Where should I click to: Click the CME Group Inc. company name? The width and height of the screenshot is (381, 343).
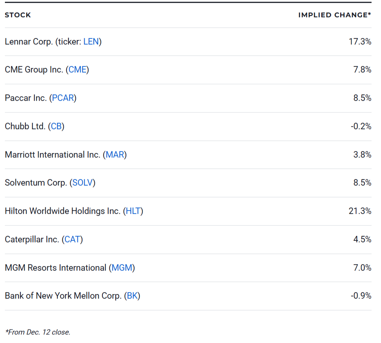(x=34, y=70)
